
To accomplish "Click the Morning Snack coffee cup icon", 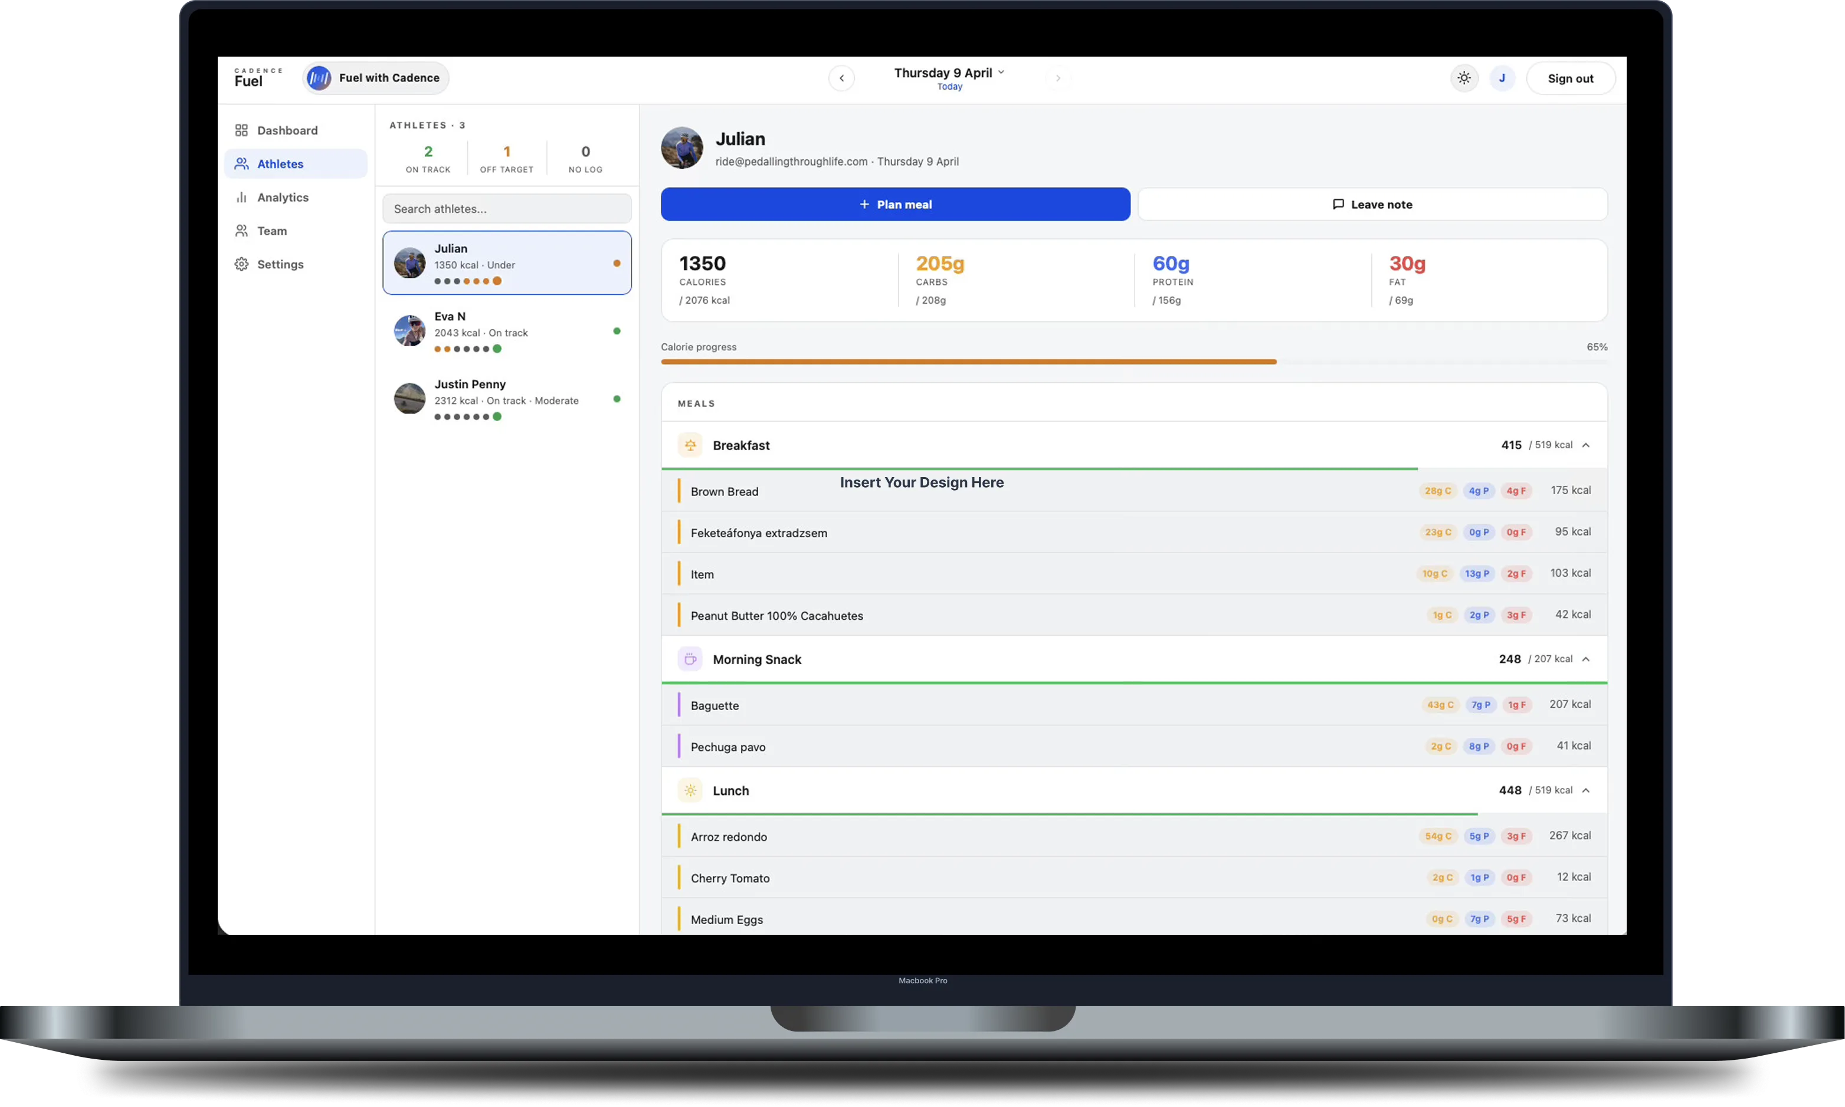I will (689, 659).
